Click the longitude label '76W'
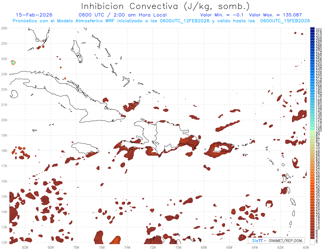This screenshot has width=325, height=251. pyautogui.click(x=102, y=247)
